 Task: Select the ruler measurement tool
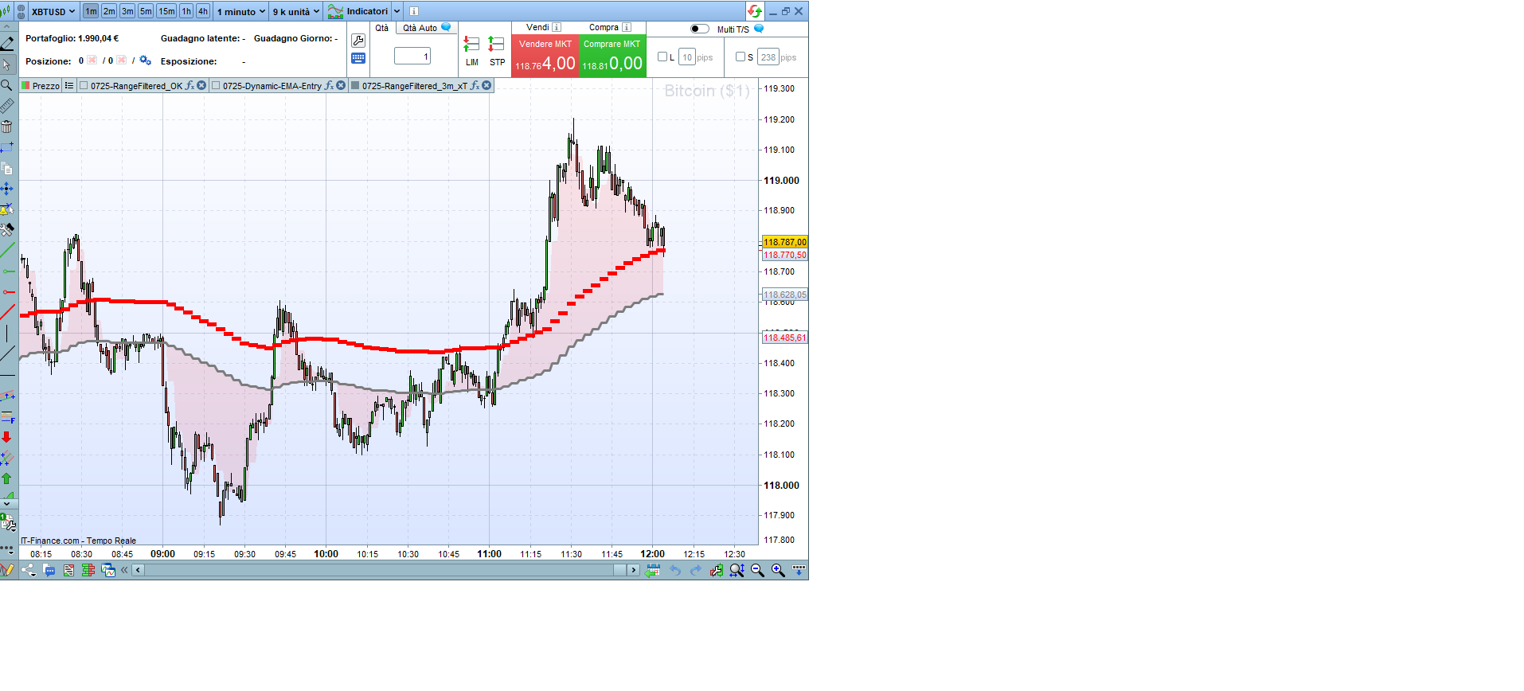(x=7, y=106)
